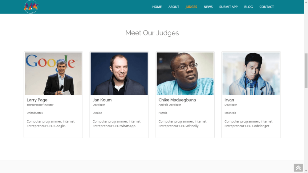This screenshot has height=173, width=308.
Task: Navigate to SUBMIT APP
Action: (x=229, y=7)
